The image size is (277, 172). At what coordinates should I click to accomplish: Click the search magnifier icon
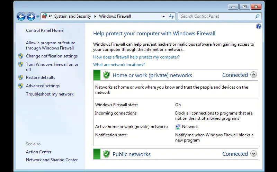(x=257, y=16)
